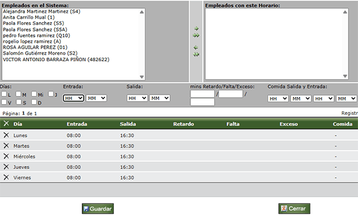This screenshot has width=358, height=216.
Task: Click the X icon in the table header
Action: click(x=6, y=124)
